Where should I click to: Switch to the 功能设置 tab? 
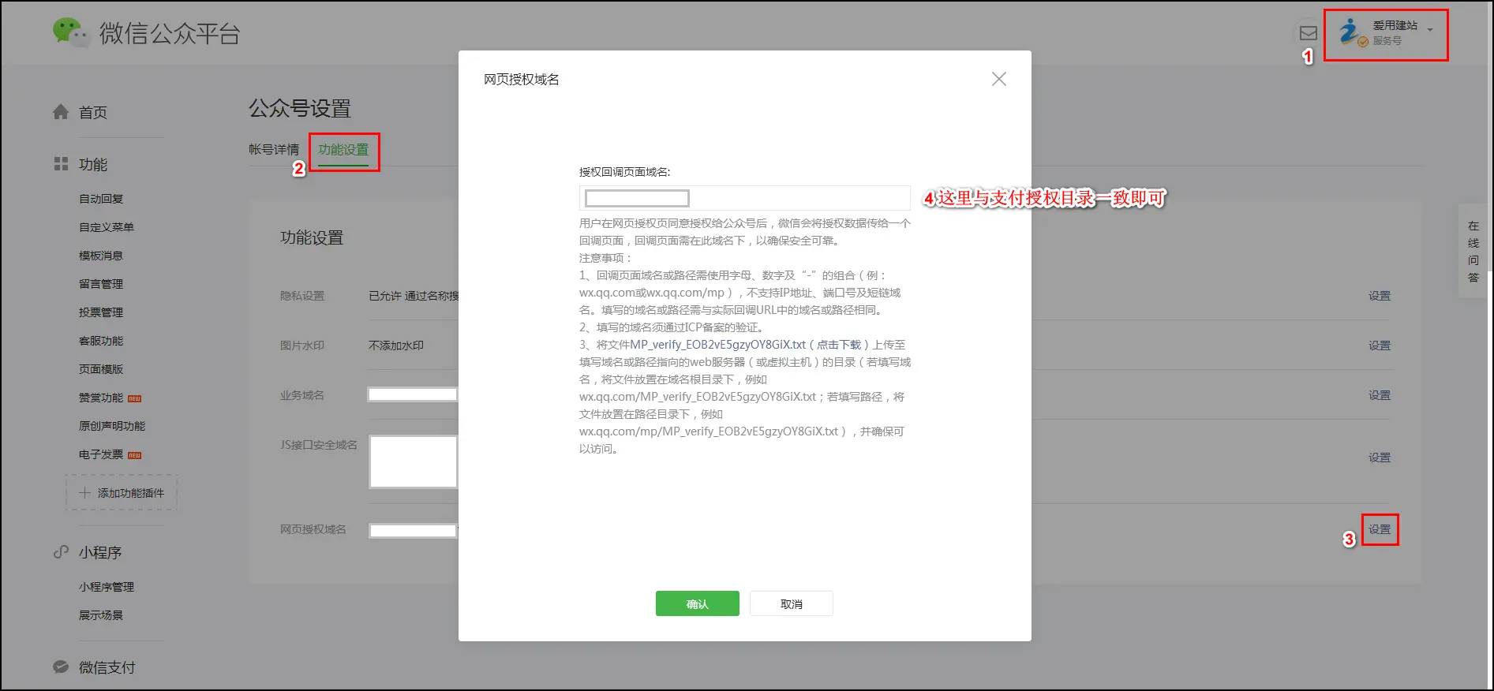click(343, 149)
